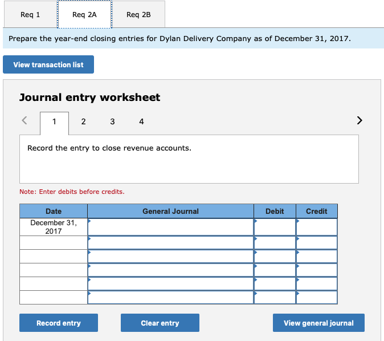Click the December 31, 2017 date cell
This screenshot has width=384, height=341.
54,227
